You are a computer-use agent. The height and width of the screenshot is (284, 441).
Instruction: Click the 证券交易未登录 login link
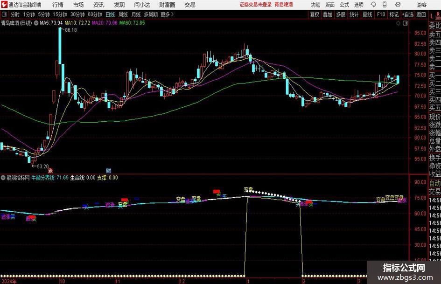(x=256, y=5)
